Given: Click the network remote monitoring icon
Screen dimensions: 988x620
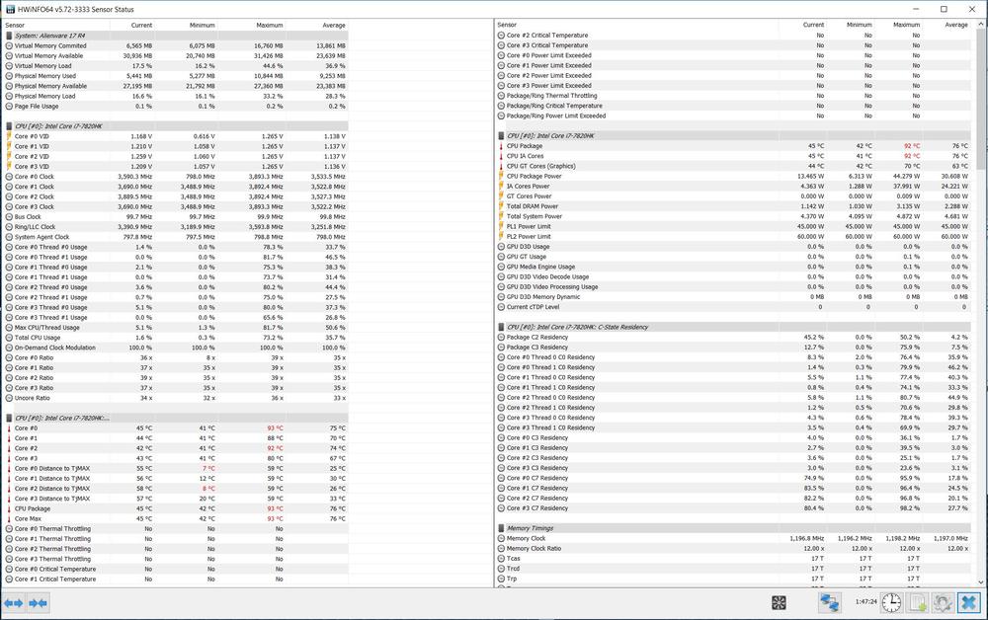Looking at the screenshot, I should click(x=829, y=602).
